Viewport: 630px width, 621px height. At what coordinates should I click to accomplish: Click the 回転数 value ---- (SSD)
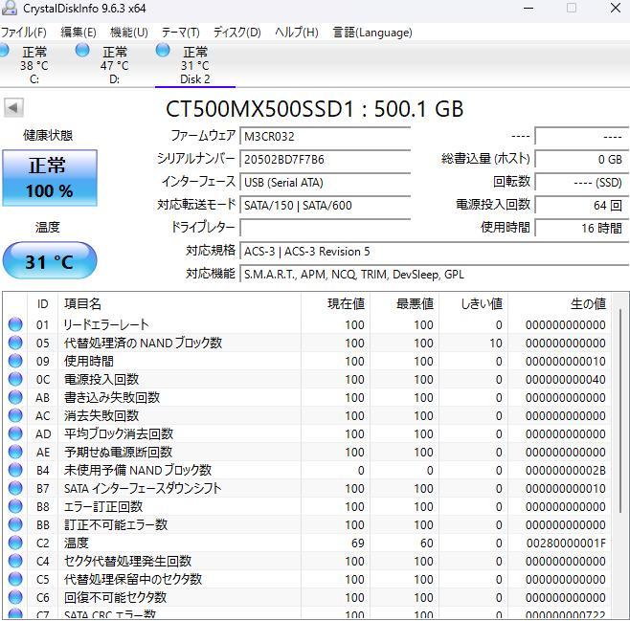[582, 182]
